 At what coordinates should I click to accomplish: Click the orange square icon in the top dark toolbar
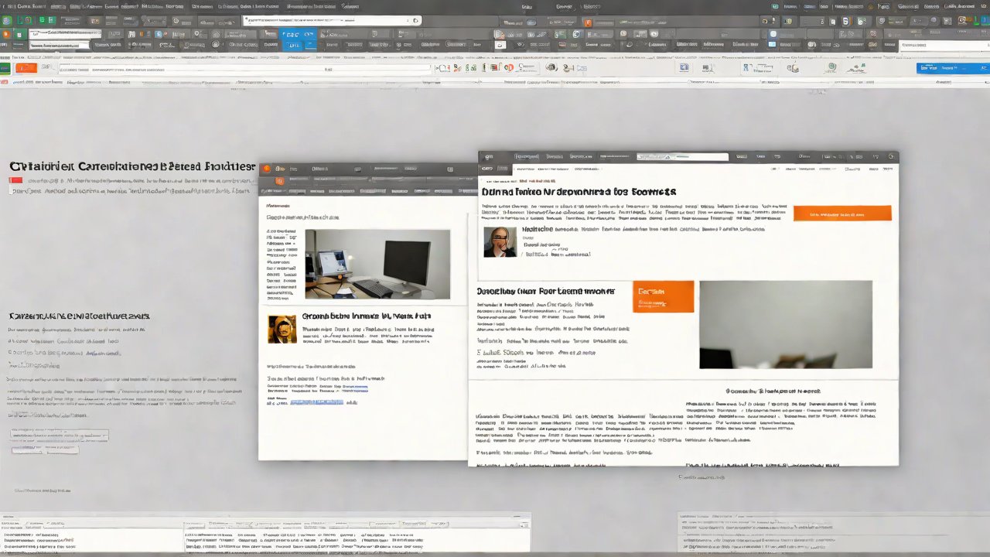coord(588,22)
